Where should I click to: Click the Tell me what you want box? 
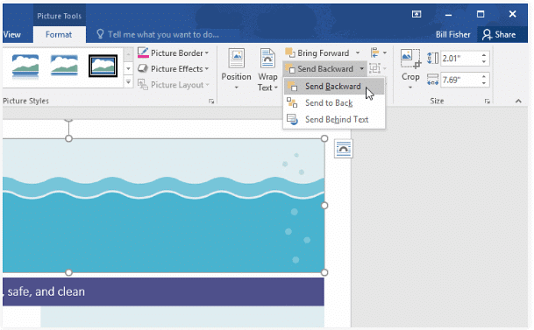[x=158, y=34]
